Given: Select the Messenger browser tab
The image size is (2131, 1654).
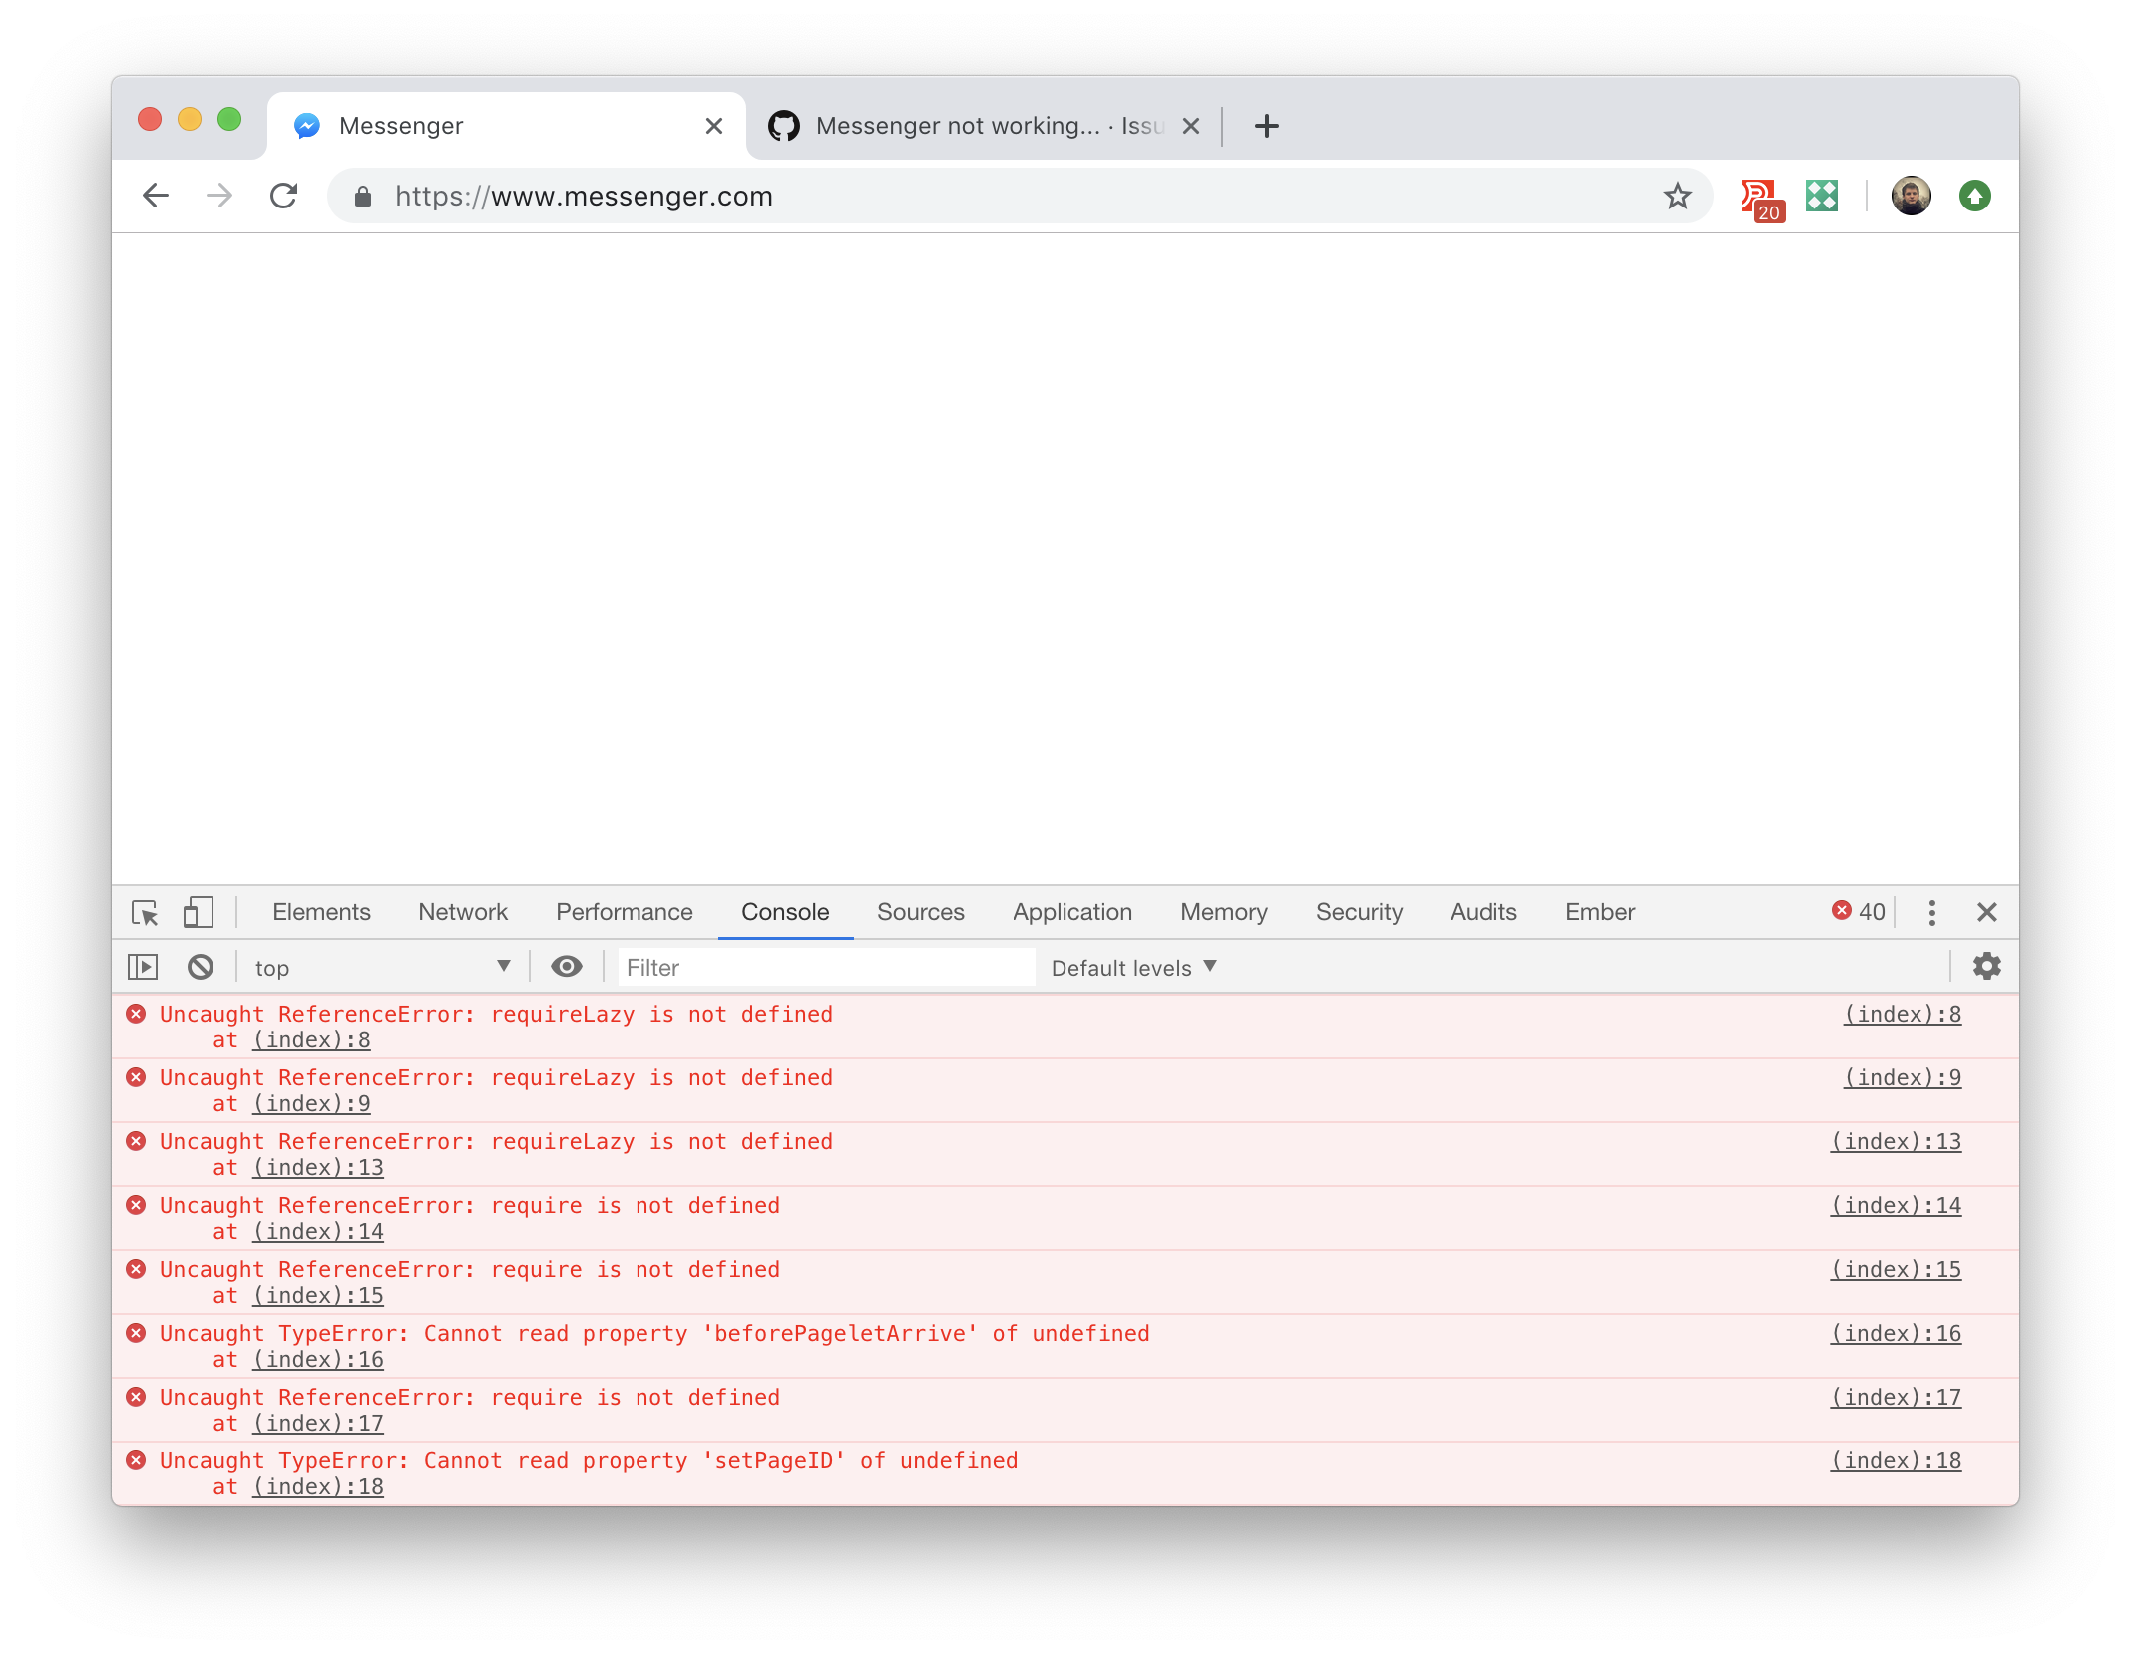Looking at the screenshot, I should point(507,126).
